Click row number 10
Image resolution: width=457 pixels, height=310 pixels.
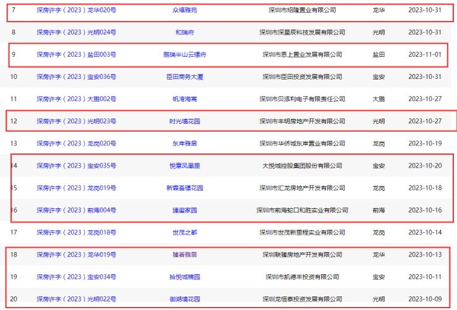pyautogui.click(x=14, y=77)
